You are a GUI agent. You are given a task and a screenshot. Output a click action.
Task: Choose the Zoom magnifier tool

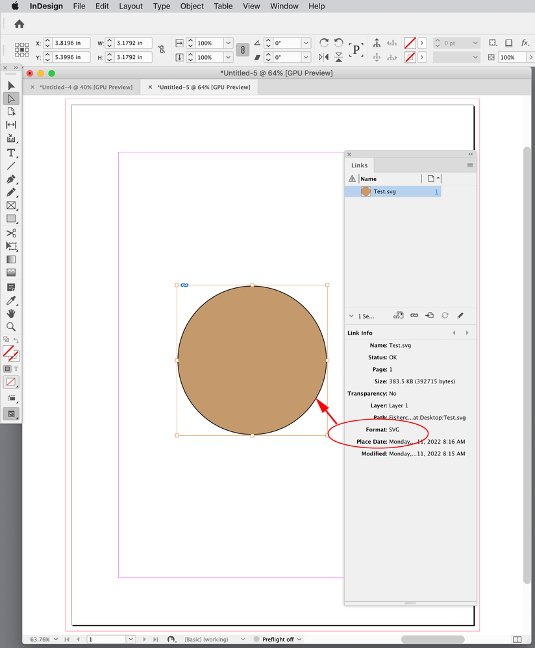pyautogui.click(x=11, y=327)
